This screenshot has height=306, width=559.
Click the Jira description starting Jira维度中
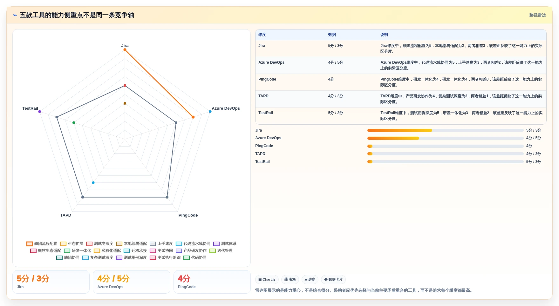point(461,49)
